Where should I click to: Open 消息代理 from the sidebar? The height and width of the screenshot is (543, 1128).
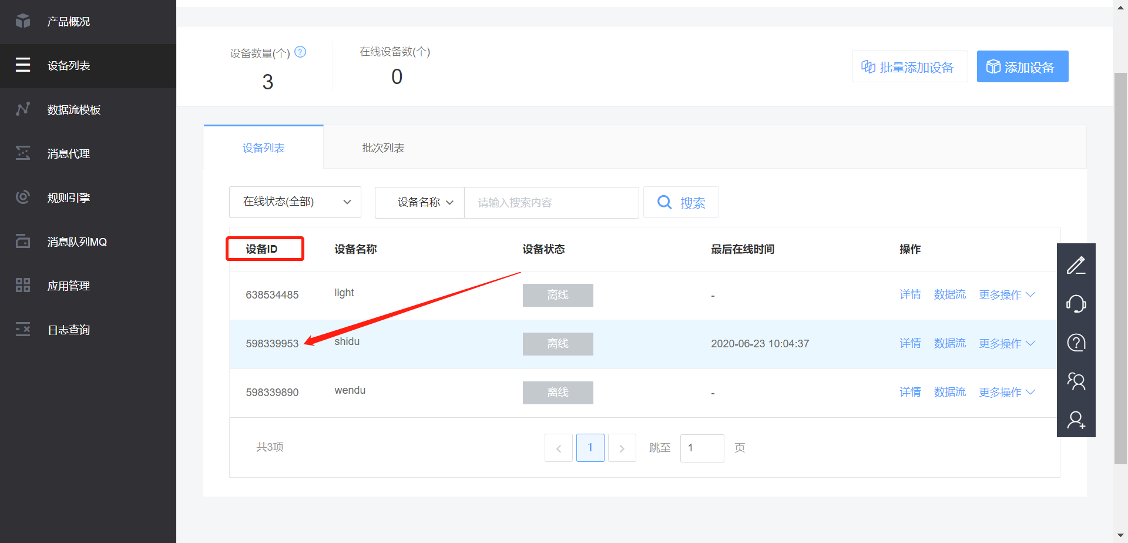(68, 153)
